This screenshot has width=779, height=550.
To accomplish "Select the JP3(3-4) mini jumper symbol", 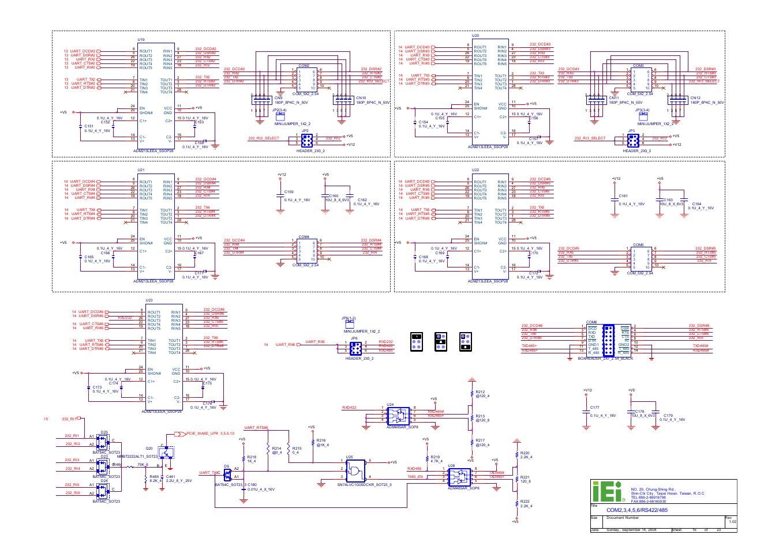I will (643, 116).
